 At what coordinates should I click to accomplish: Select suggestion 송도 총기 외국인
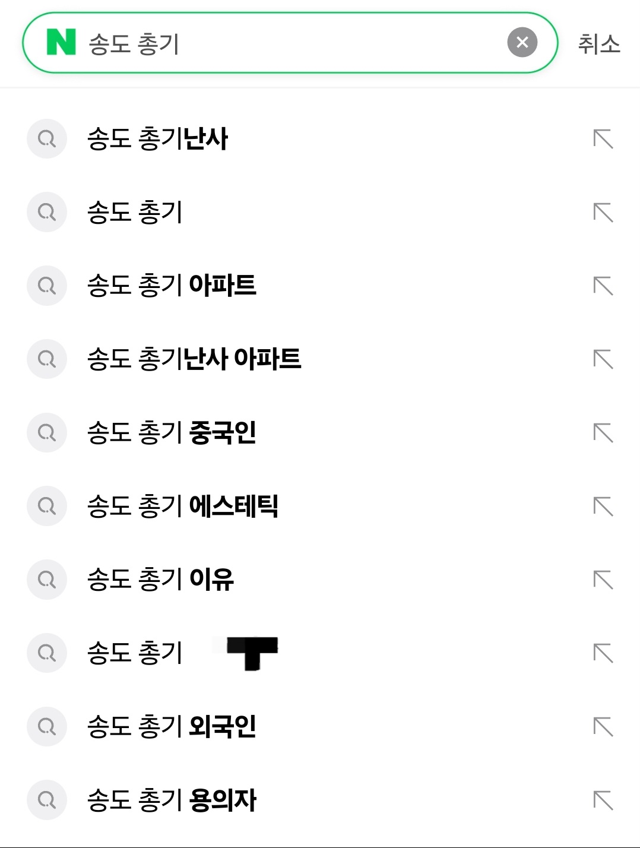[x=172, y=727]
